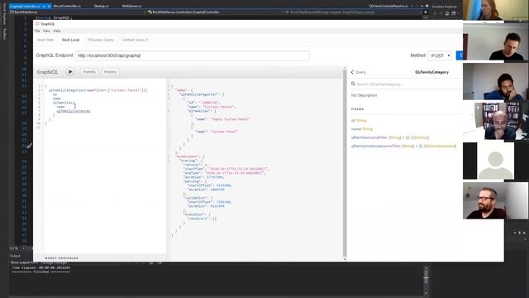Screen dimensions: 529x298
Task: Open the Method POST dropdown
Action: click(x=440, y=55)
